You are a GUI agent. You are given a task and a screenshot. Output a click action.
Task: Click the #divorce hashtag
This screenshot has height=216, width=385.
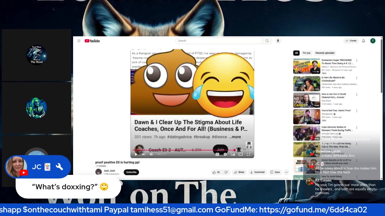coord(220,137)
